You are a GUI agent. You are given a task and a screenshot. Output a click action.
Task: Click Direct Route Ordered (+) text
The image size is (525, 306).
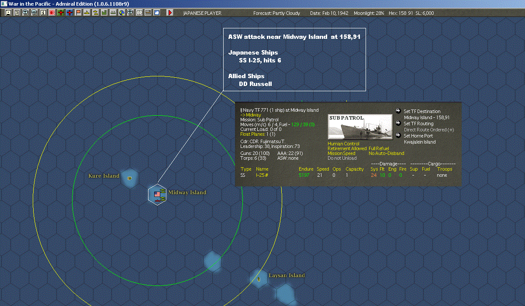[x=429, y=130]
